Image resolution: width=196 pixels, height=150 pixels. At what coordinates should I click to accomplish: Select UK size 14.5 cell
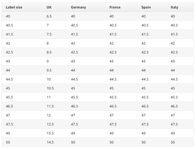click(50, 142)
